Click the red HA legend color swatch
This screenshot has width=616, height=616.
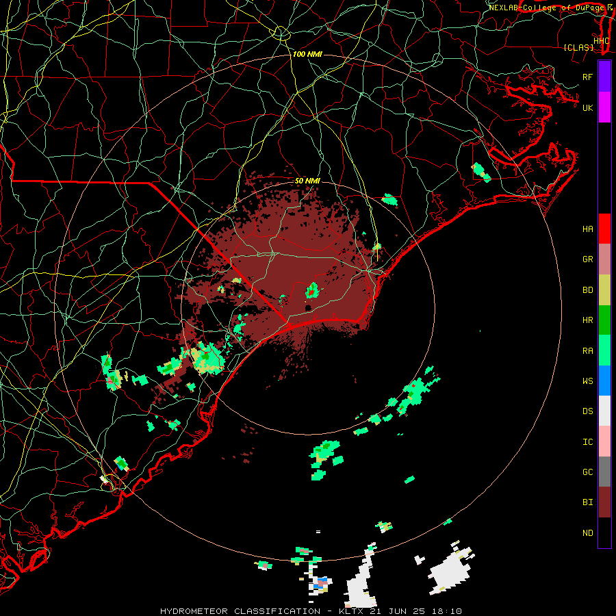pos(604,229)
